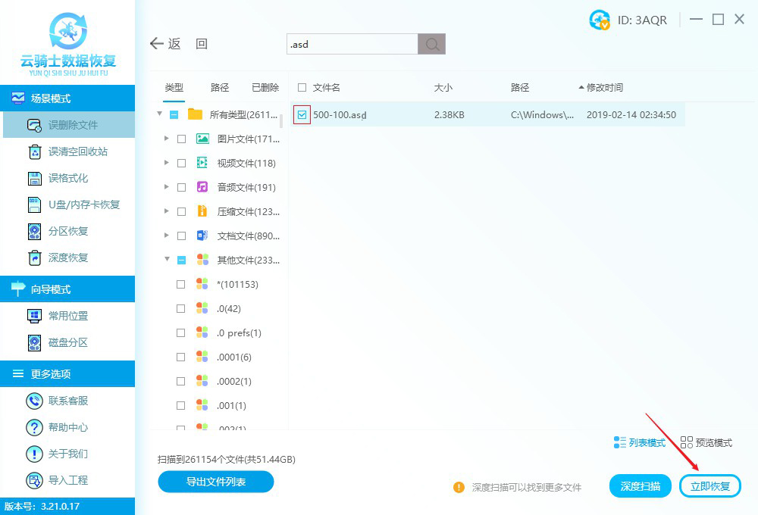The image size is (758, 515).
Task: Check the 图片文件 category checkbox
Action: tap(180, 138)
